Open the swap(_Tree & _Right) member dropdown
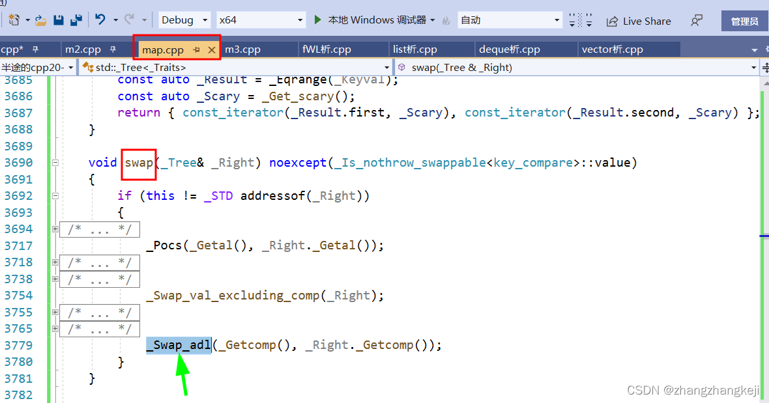 coord(577,68)
